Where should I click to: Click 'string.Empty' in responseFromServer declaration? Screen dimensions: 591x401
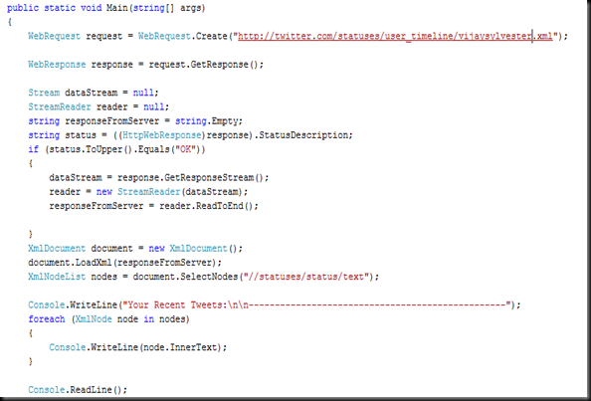pyautogui.click(x=207, y=121)
